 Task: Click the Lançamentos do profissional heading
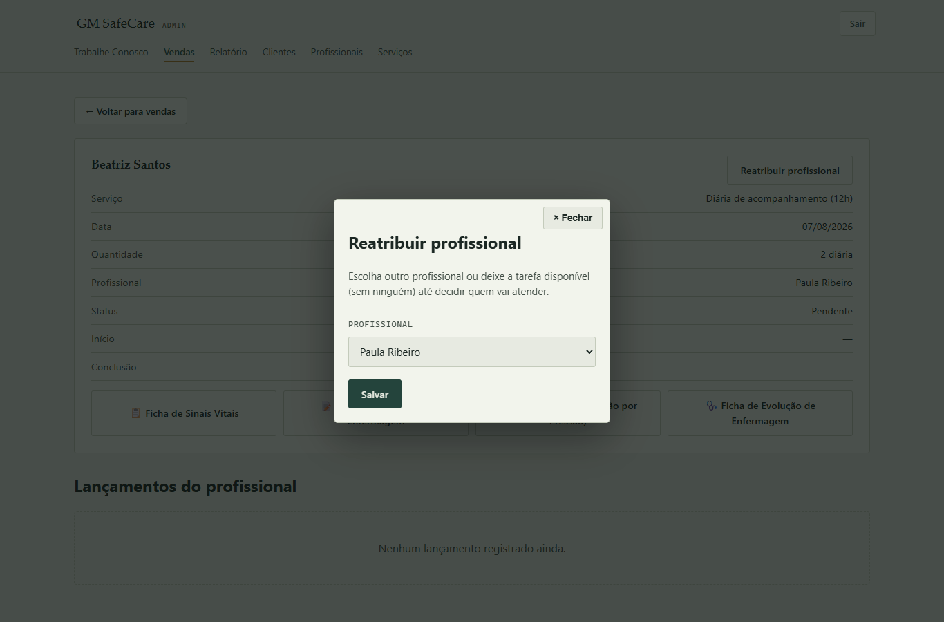[x=185, y=487]
